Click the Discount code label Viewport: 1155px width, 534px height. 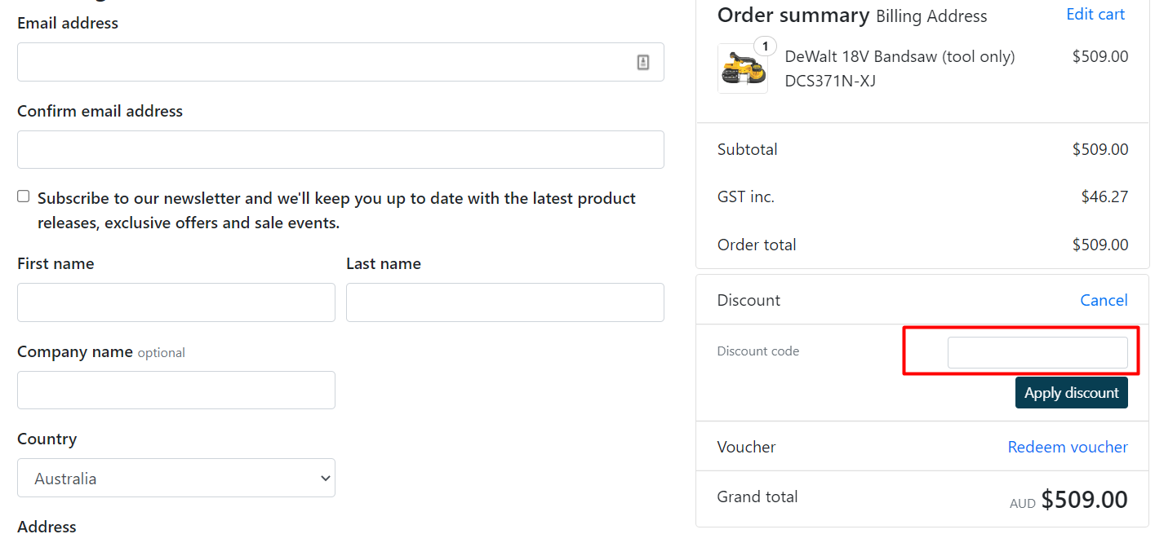pos(757,351)
